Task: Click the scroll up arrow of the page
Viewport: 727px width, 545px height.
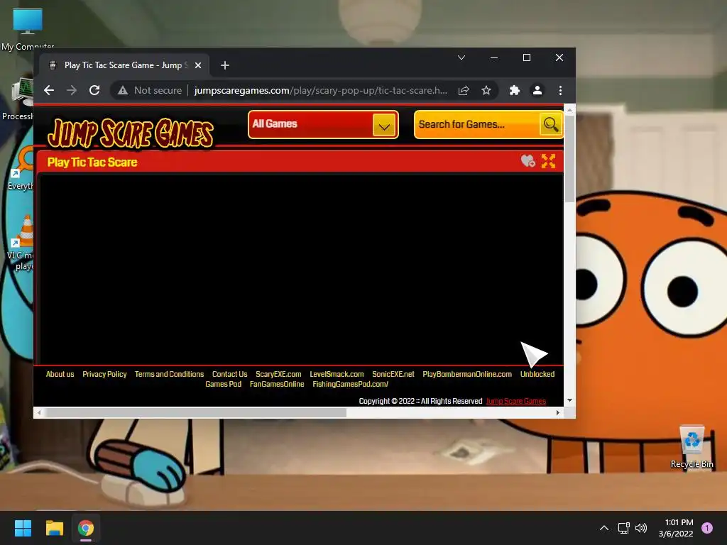Action: click(x=569, y=109)
